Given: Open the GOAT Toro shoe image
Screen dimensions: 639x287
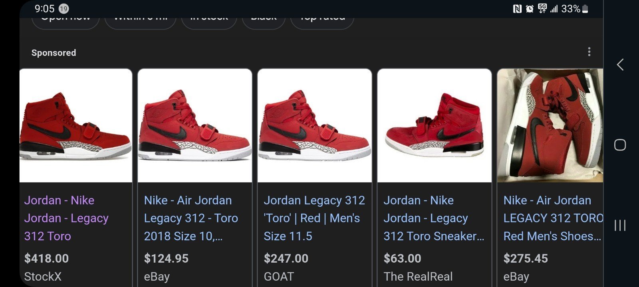Looking at the screenshot, I should click(315, 125).
